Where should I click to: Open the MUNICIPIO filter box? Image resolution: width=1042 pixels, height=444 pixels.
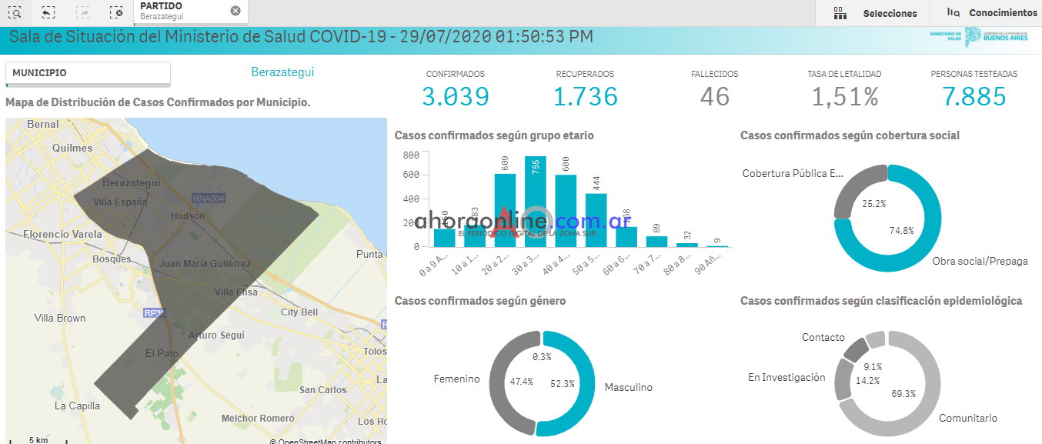[88, 73]
